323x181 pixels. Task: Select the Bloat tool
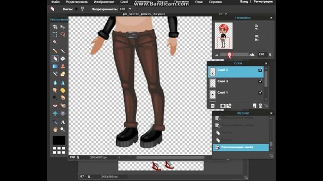coord(55,113)
